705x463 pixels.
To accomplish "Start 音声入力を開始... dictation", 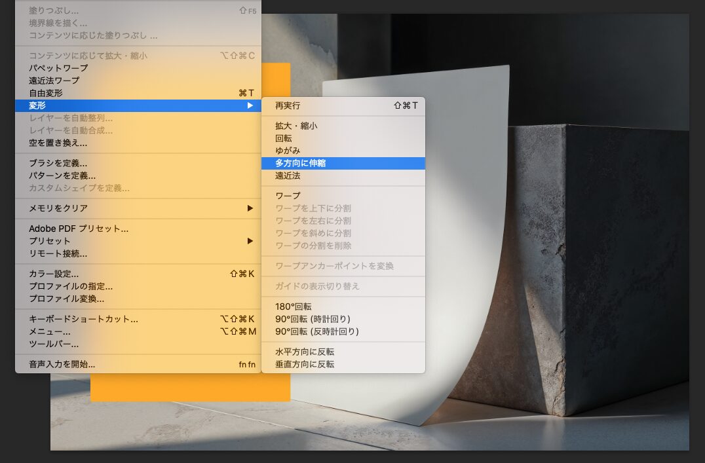I will pyautogui.click(x=138, y=365).
